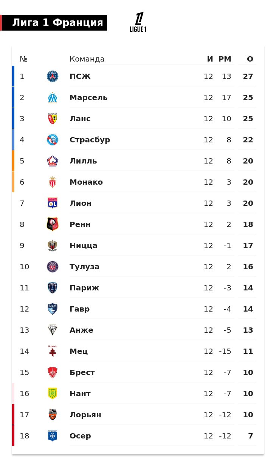Click the Nantes yellow crest
The width and height of the screenshot is (276, 463).
tap(53, 394)
